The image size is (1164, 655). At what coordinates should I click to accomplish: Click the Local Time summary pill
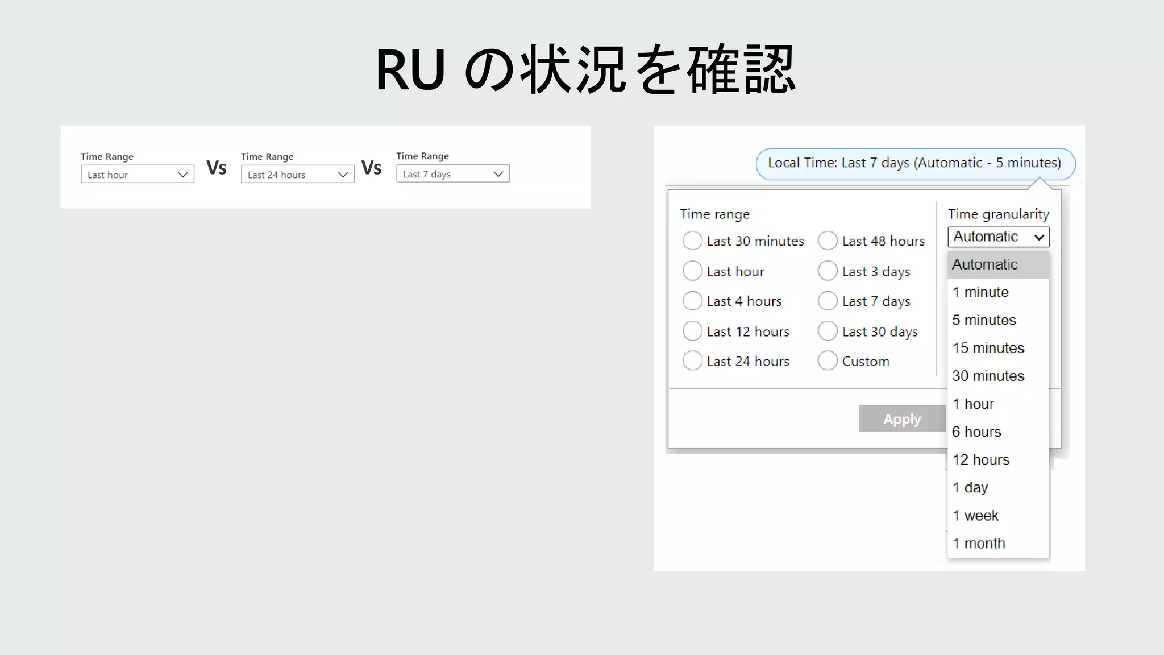click(914, 163)
